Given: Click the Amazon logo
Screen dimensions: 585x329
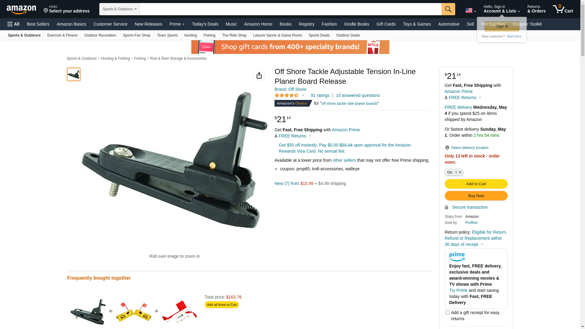Looking at the screenshot, I should (21, 9).
